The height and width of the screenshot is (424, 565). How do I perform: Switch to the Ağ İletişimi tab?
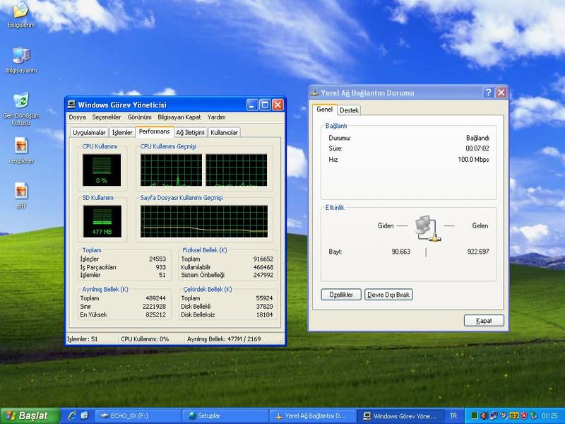[x=190, y=132]
